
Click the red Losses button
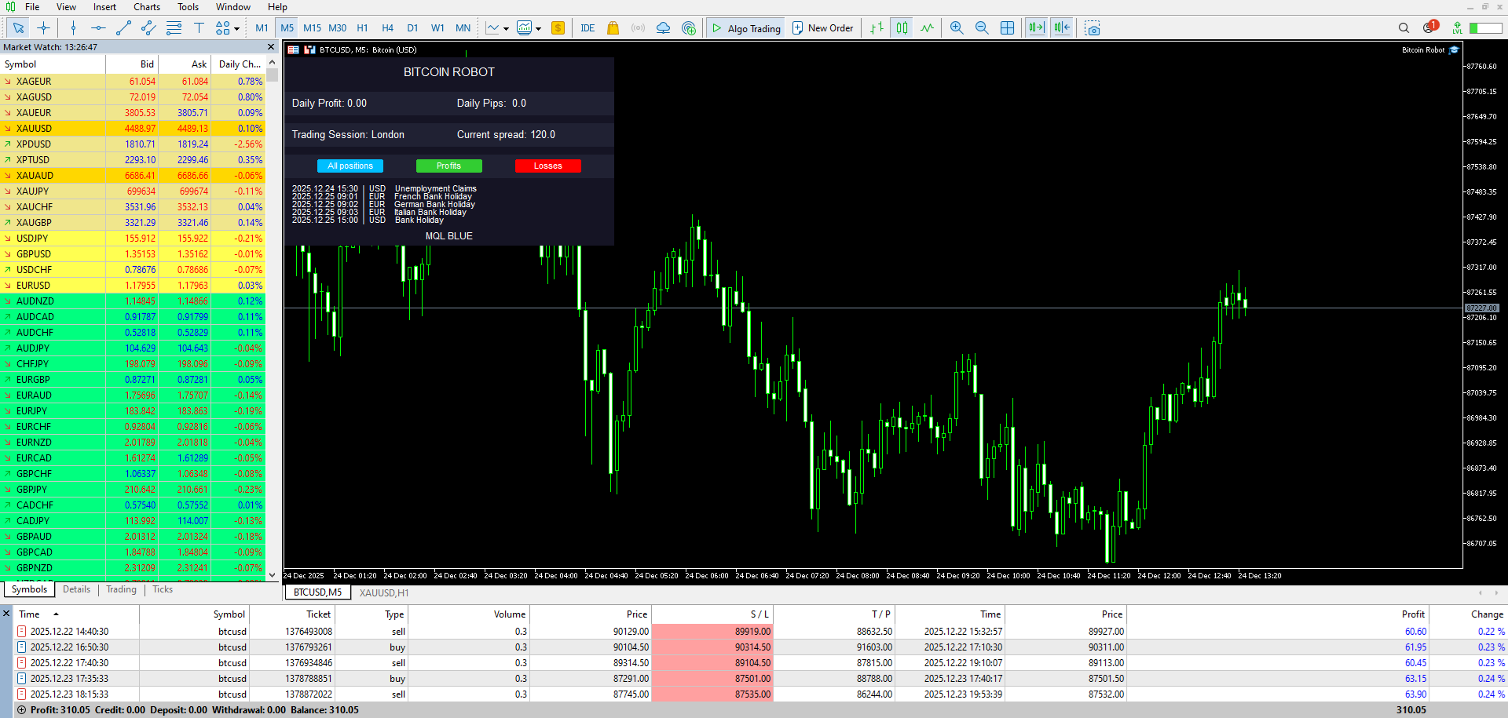pos(548,166)
